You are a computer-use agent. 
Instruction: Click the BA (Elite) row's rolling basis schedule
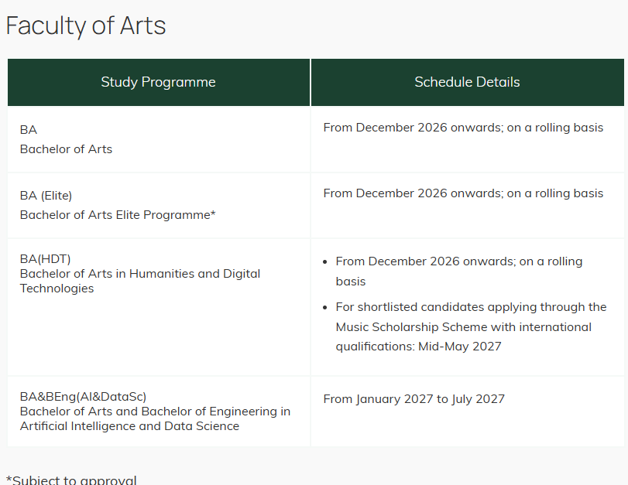pyautogui.click(x=463, y=193)
